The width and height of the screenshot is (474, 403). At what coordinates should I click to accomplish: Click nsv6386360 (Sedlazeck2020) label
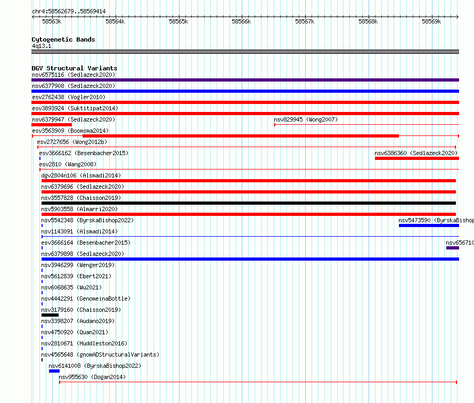coord(416,153)
